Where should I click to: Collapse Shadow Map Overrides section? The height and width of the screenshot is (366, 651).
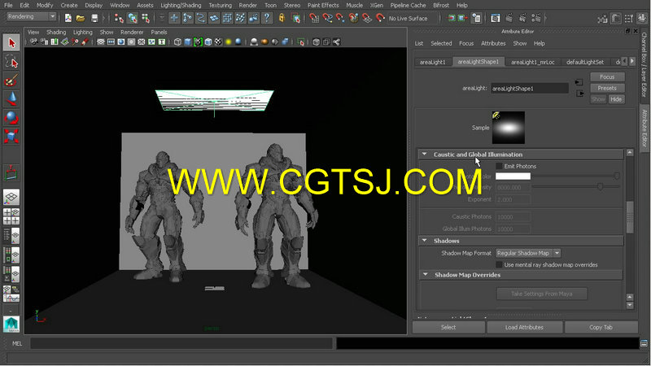pos(425,274)
